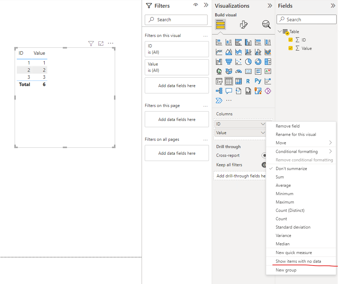Uncheck the ID field checkbox

[290, 40]
